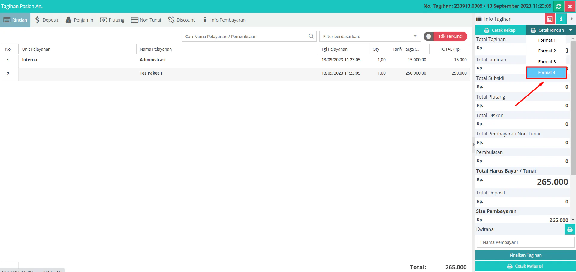Open the Penjamin tab
This screenshot has height=272, width=576.
pyautogui.click(x=80, y=20)
